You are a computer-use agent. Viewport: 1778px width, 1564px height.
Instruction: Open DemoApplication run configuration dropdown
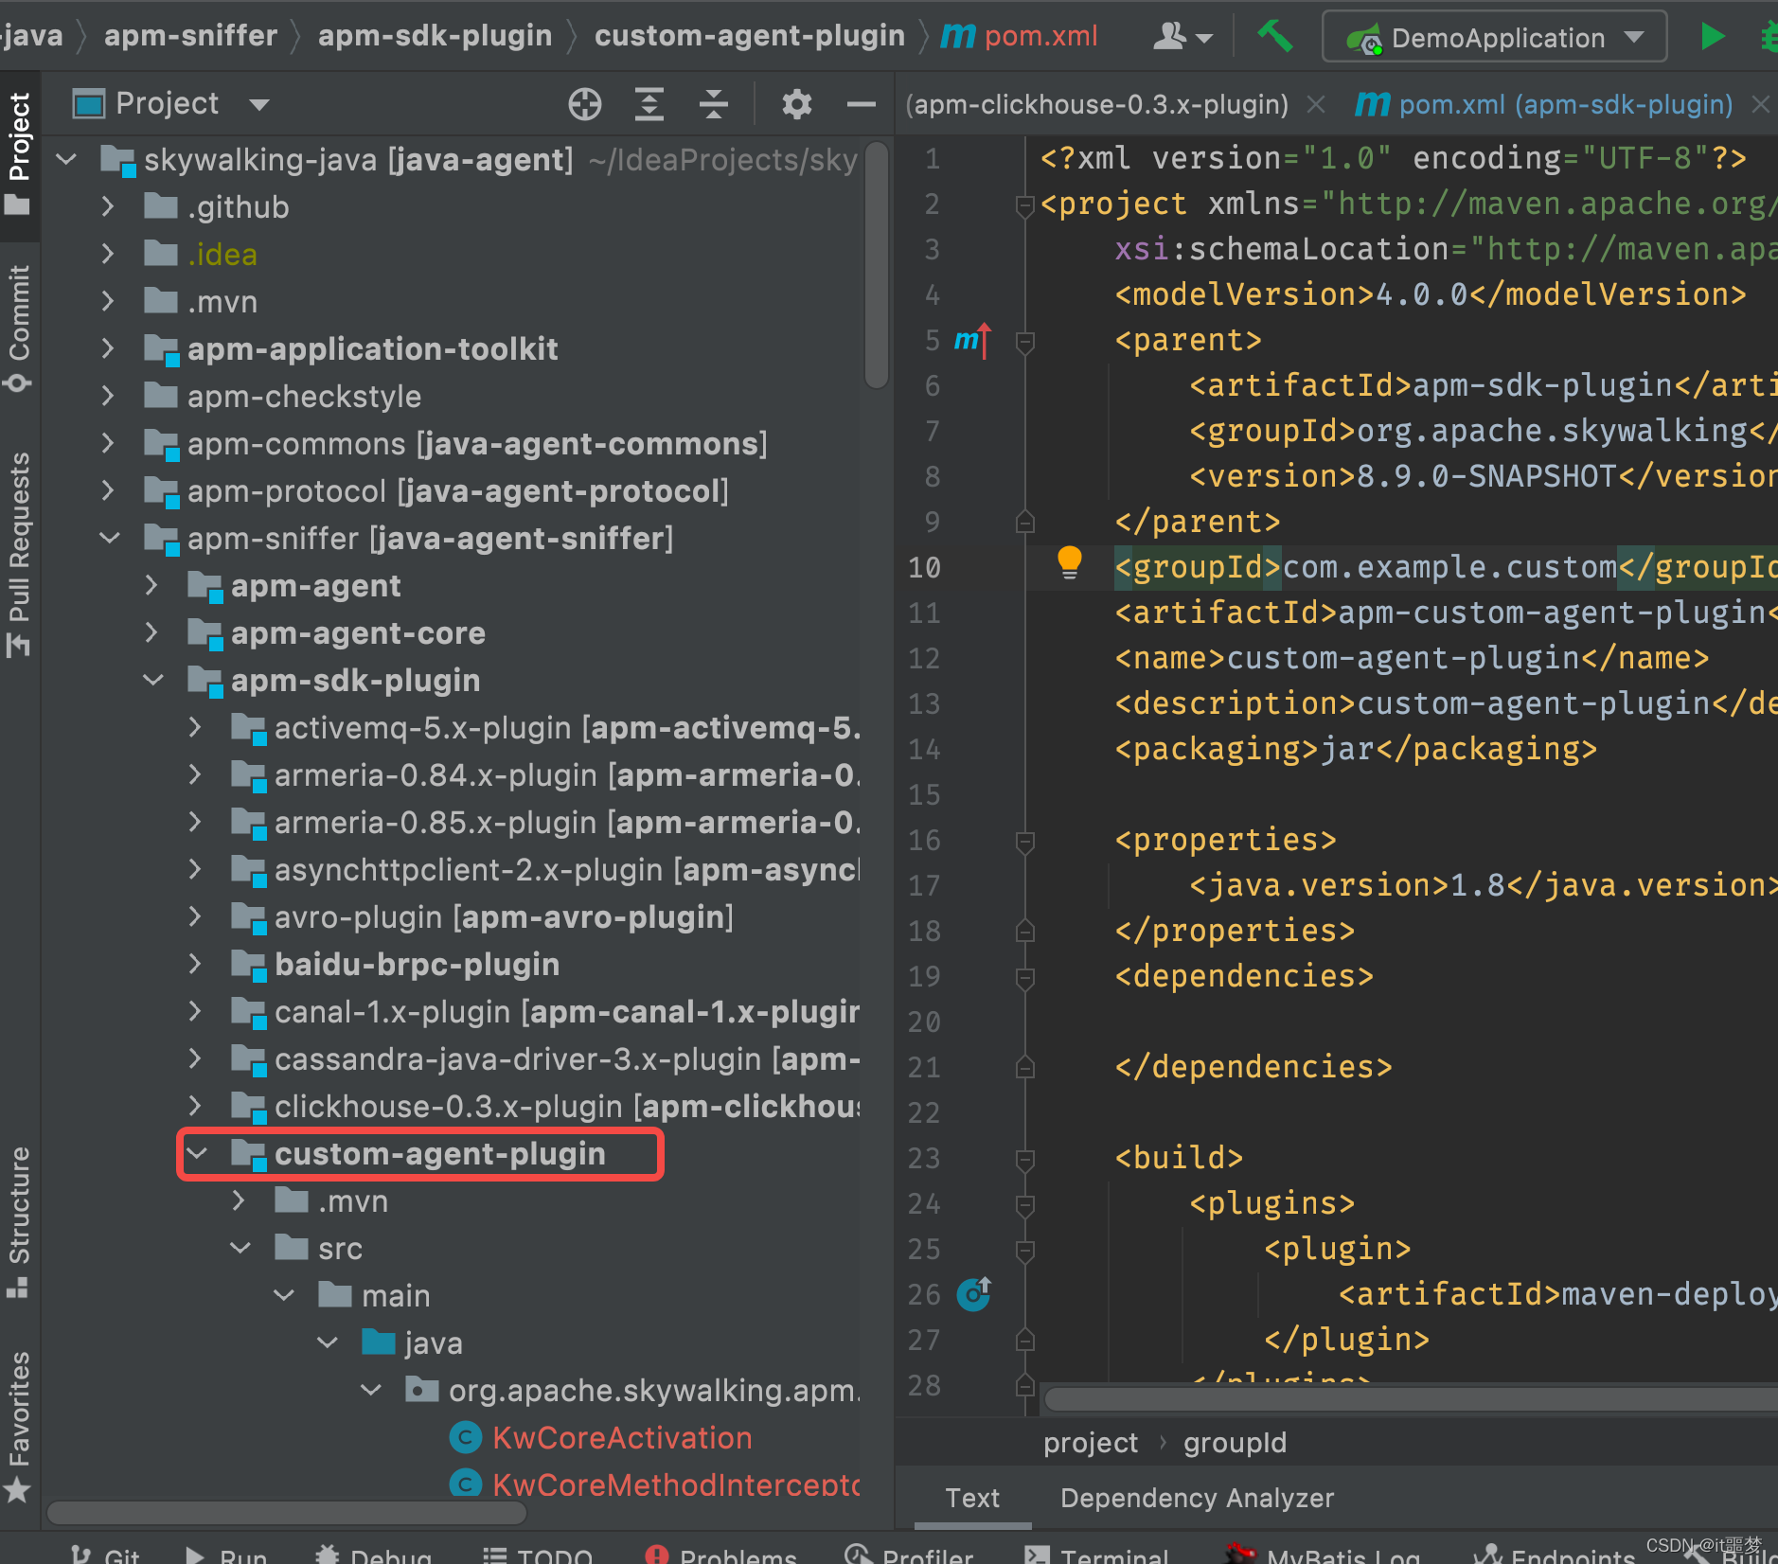point(1634,38)
